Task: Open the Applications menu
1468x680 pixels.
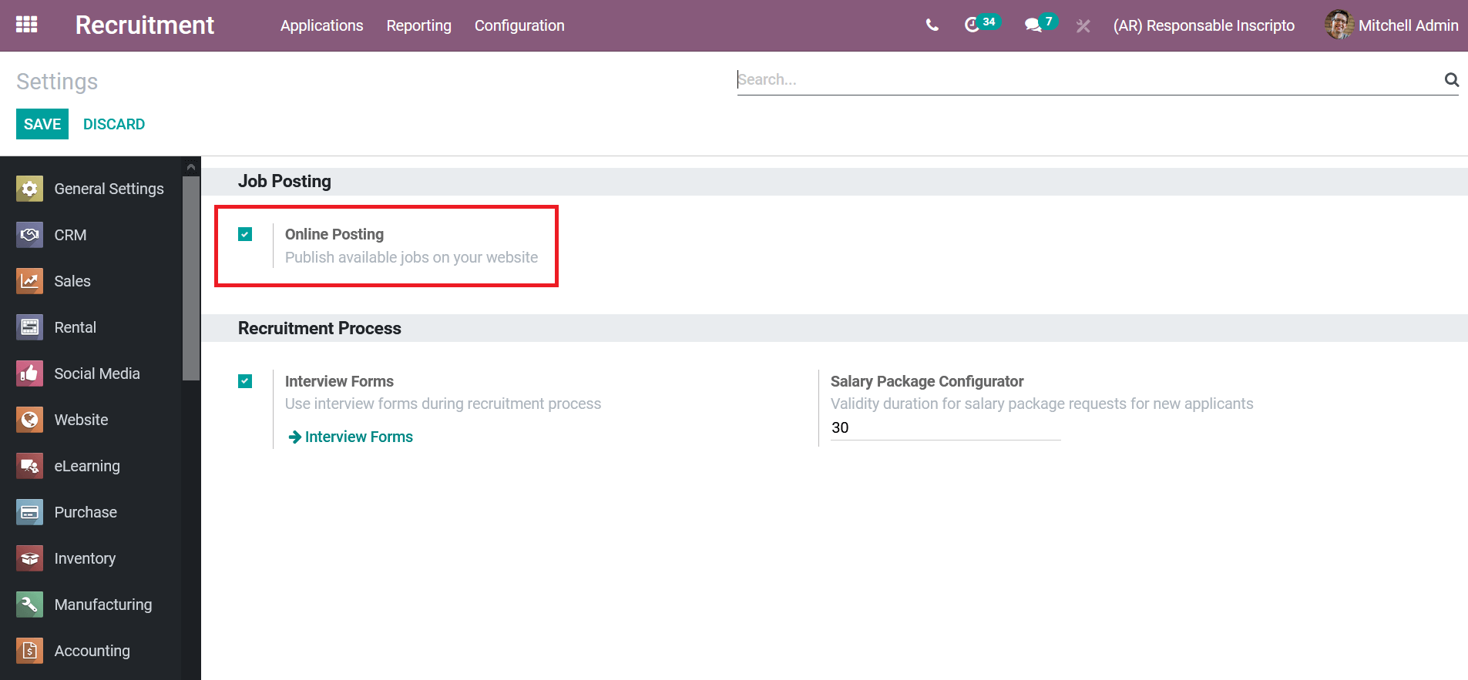Action: 321,25
